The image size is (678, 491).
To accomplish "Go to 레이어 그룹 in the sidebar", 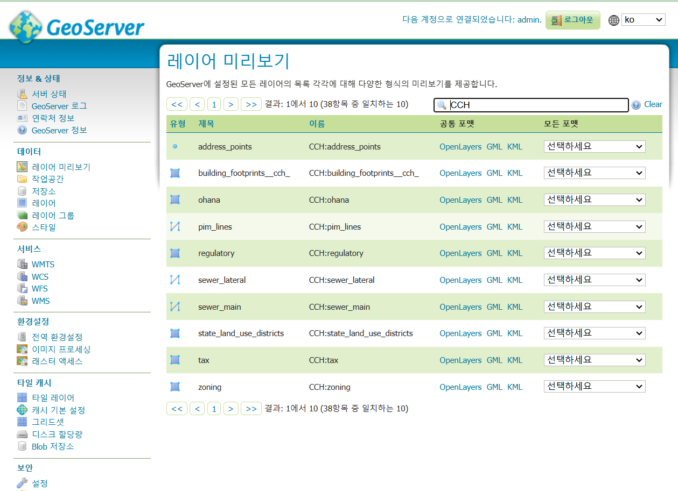I will click(53, 215).
